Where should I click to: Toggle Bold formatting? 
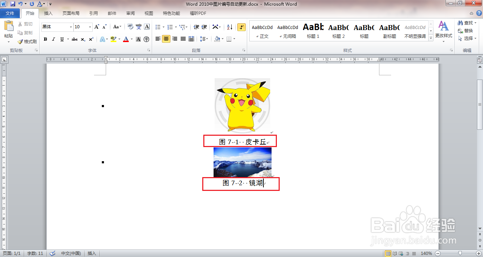45,39
